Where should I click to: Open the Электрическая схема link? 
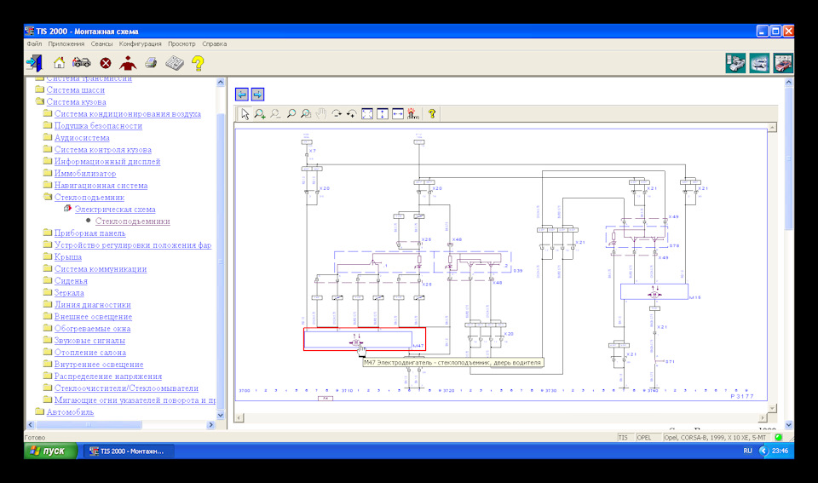point(114,209)
